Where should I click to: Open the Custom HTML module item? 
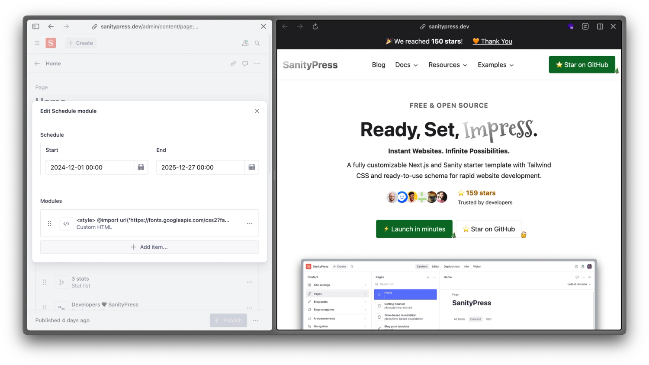tap(150, 224)
